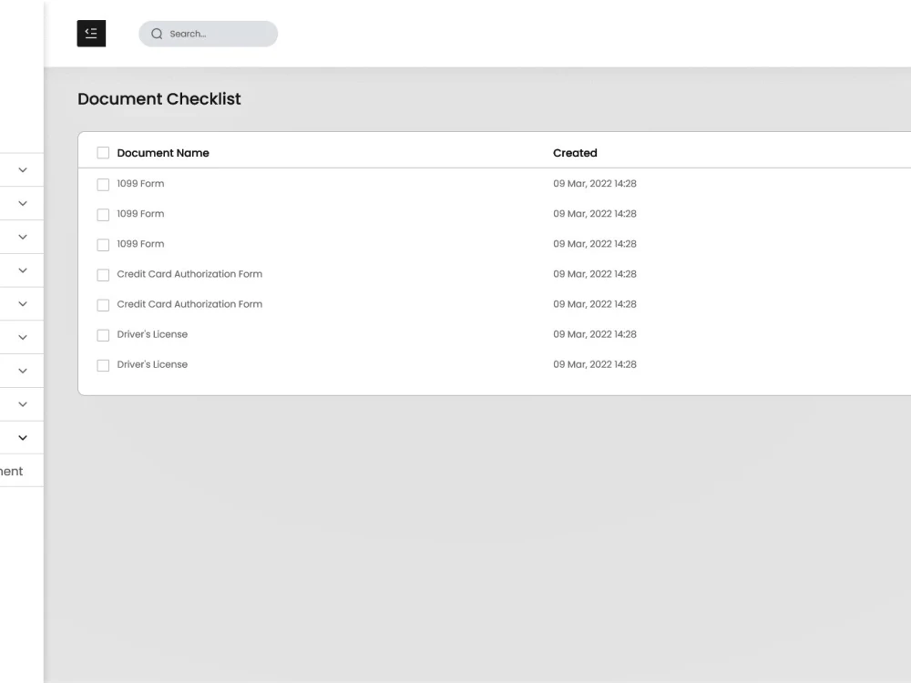Check the third 1099 Form row checkbox
The width and height of the screenshot is (911, 683).
point(103,245)
